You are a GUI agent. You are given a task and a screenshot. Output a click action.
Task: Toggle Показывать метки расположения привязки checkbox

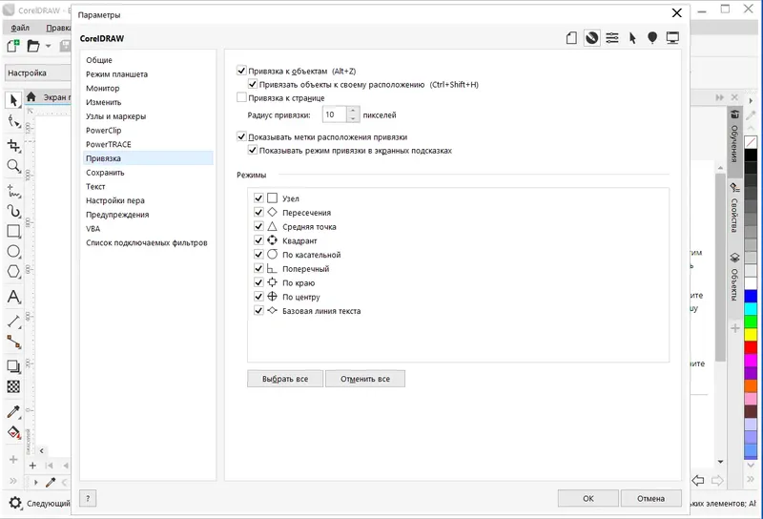click(x=241, y=136)
